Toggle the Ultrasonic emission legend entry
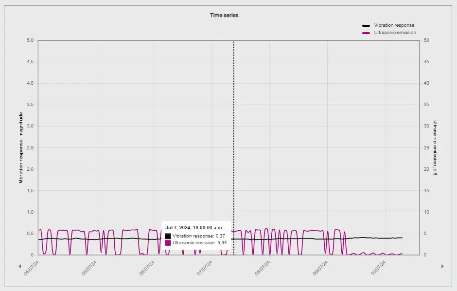The height and width of the screenshot is (291, 457). coord(395,33)
